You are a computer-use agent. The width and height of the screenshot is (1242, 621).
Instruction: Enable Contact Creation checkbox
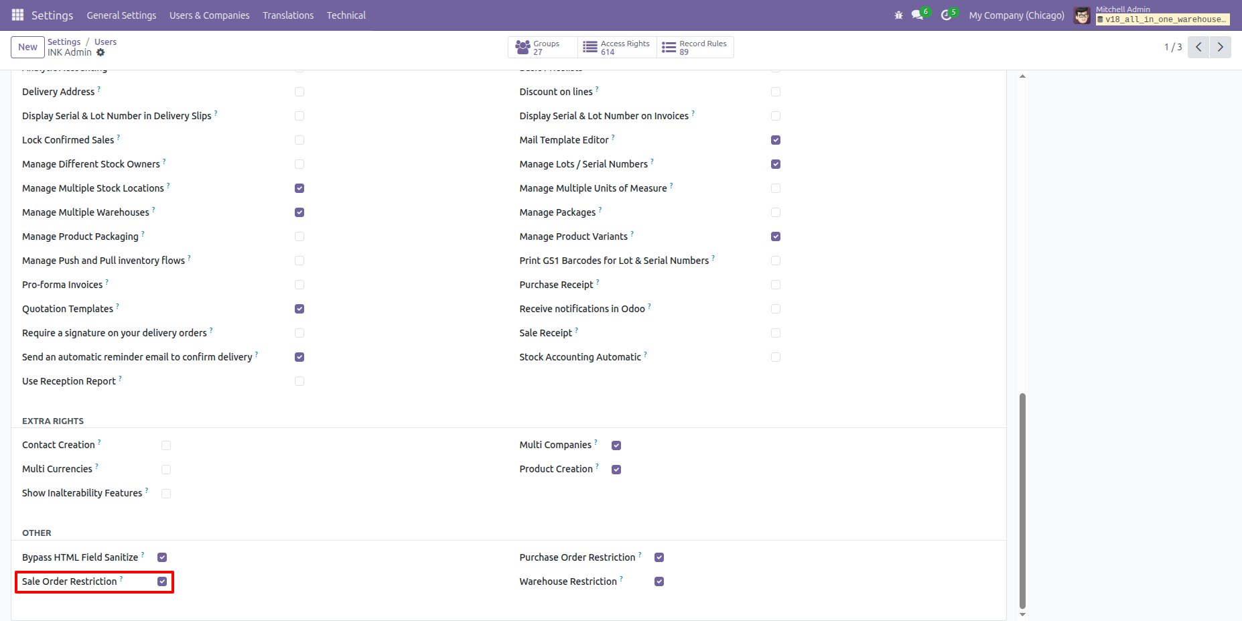[x=166, y=445]
